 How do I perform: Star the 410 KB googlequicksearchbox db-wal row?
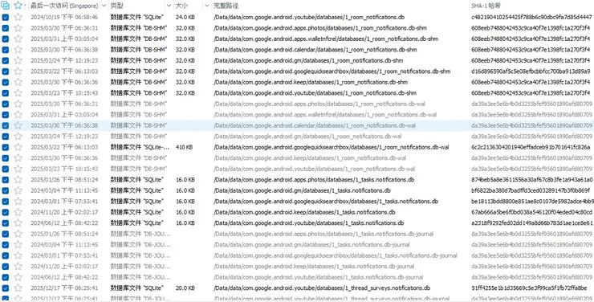18,147
